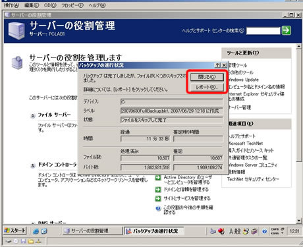This screenshot has height=247, width=303.
Task: Open the CD(C) menu
Action: pyautogui.click(x=50, y=5)
